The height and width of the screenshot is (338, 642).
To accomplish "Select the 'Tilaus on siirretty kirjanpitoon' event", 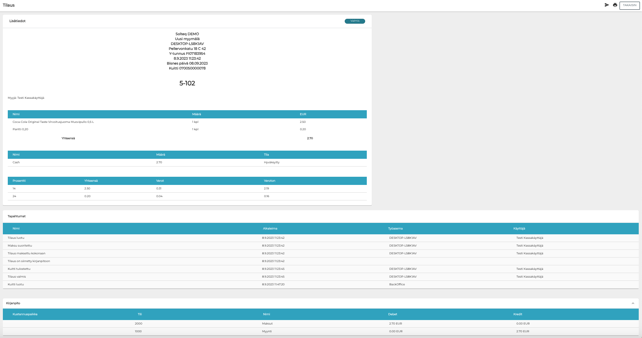I will (x=29, y=261).
